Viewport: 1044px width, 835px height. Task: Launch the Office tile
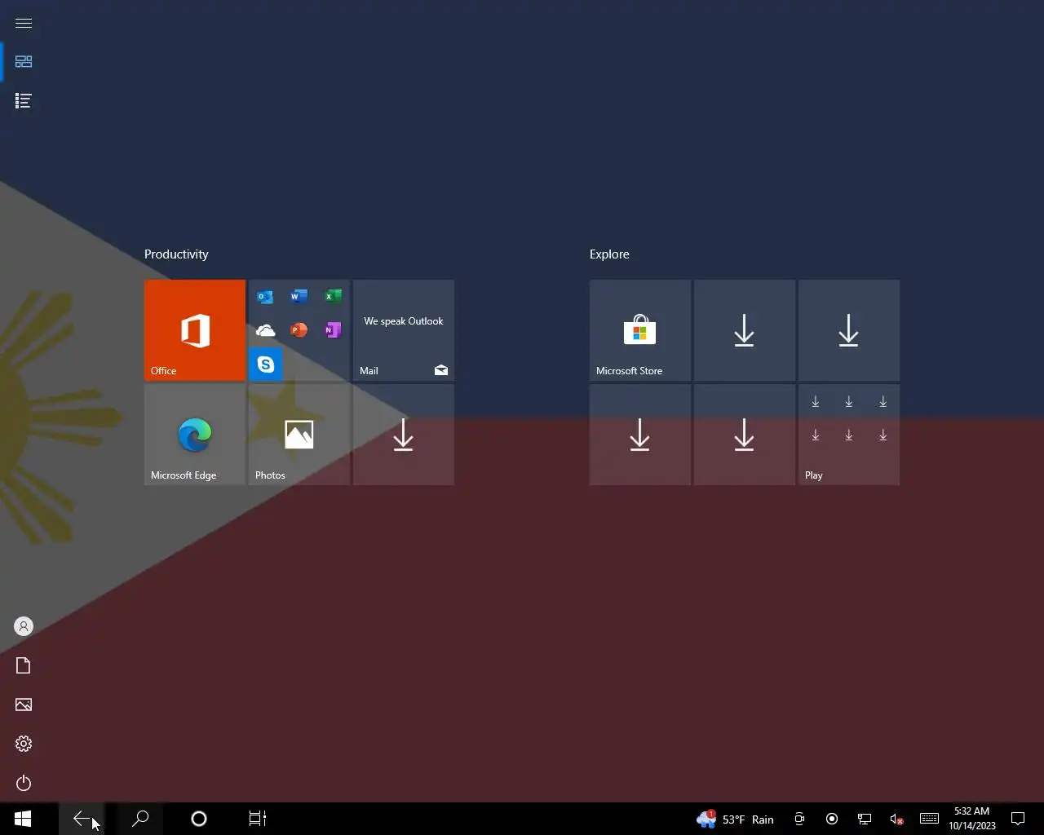point(195,330)
